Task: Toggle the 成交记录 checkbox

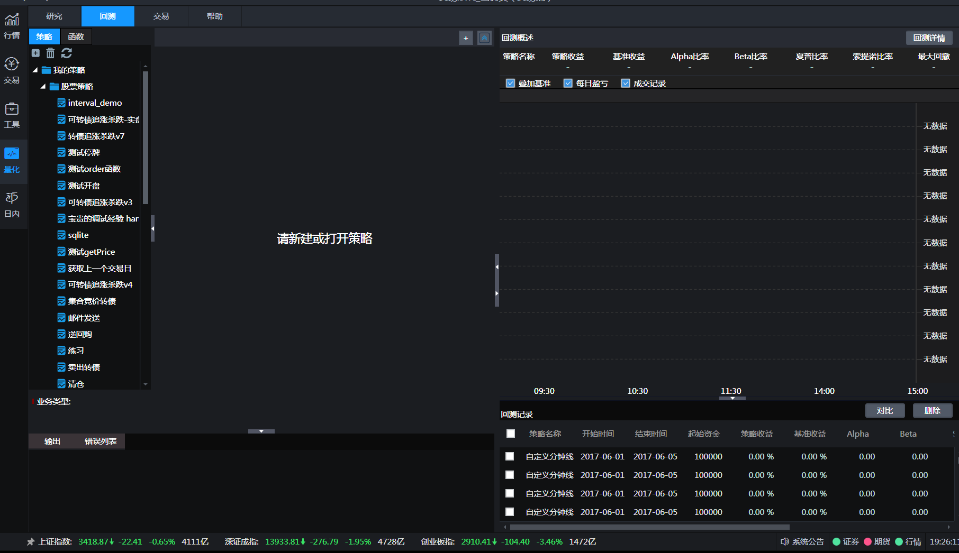Action: (x=626, y=83)
